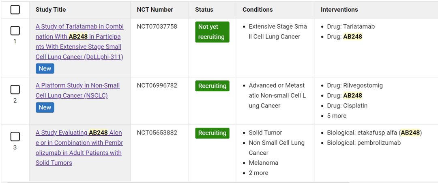This screenshot has height=183, width=438.
Task: Click the Status column header
Action: [x=204, y=9]
